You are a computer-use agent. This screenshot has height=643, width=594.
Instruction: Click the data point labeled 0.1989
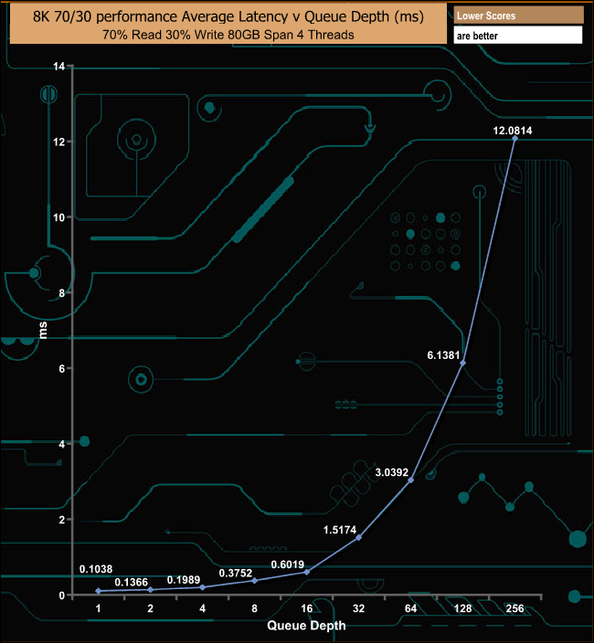(x=202, y=587)
